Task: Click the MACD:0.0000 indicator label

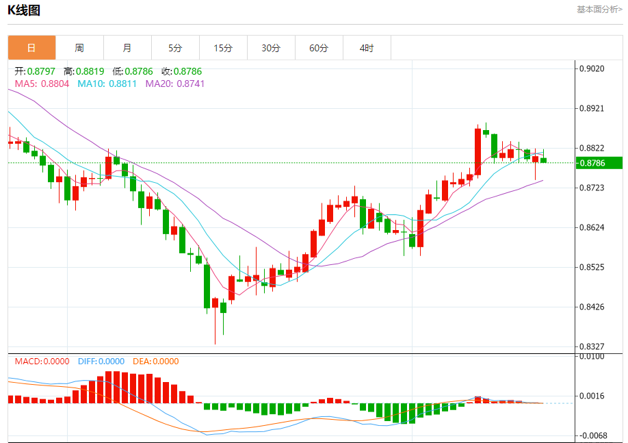Action: point(42,362)
